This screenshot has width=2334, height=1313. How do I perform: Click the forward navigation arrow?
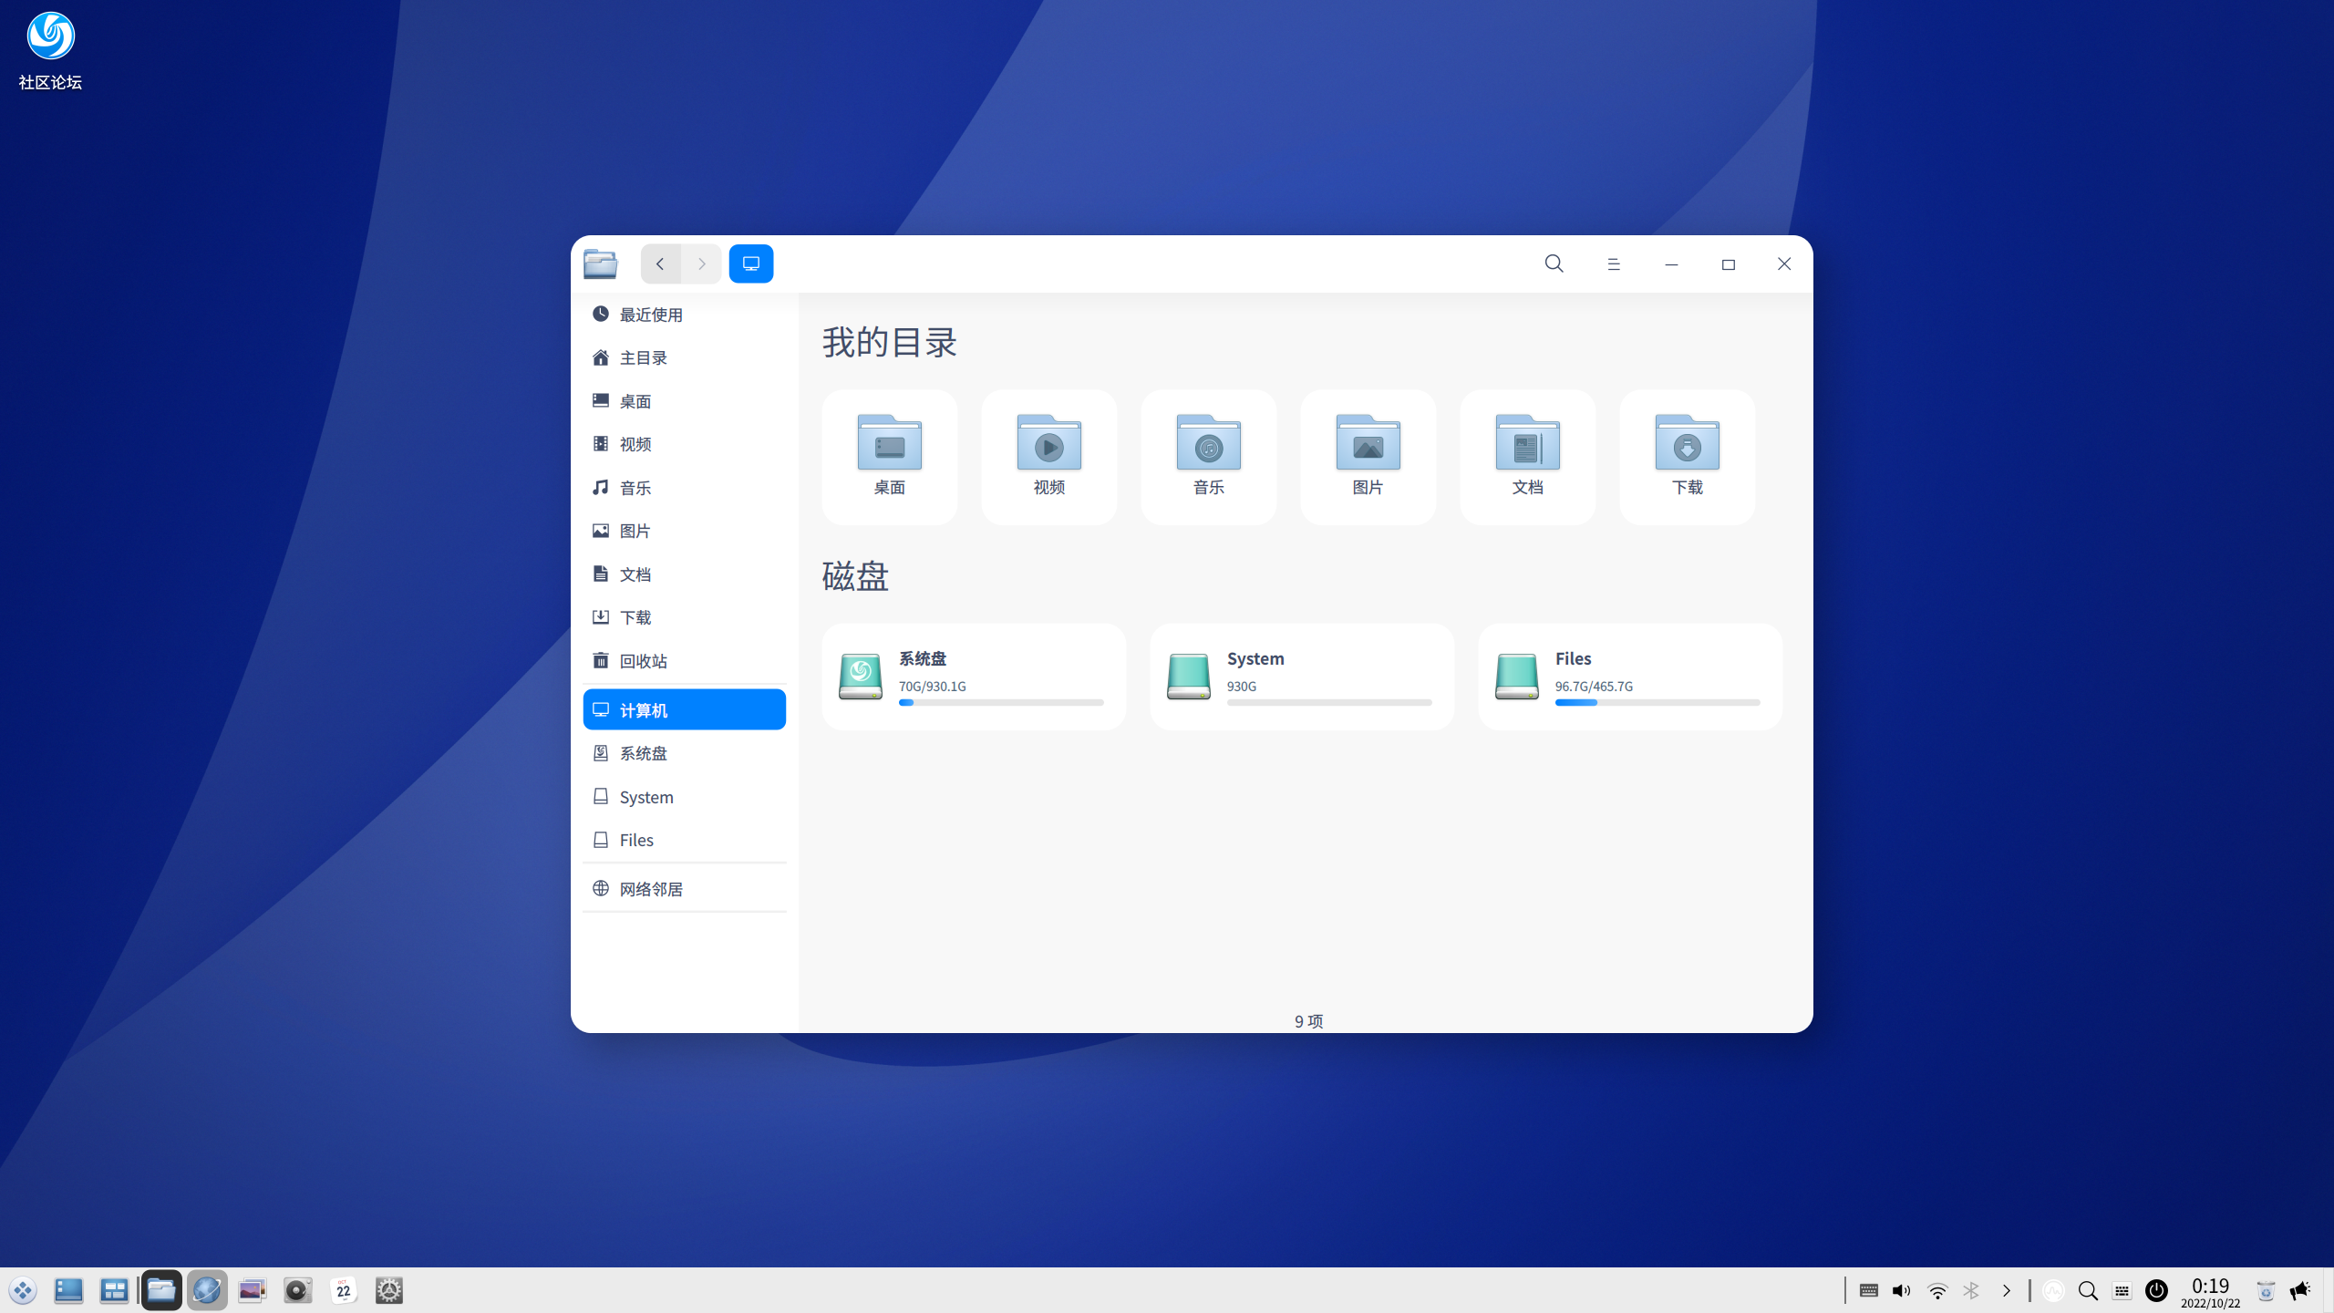[701, 264]
